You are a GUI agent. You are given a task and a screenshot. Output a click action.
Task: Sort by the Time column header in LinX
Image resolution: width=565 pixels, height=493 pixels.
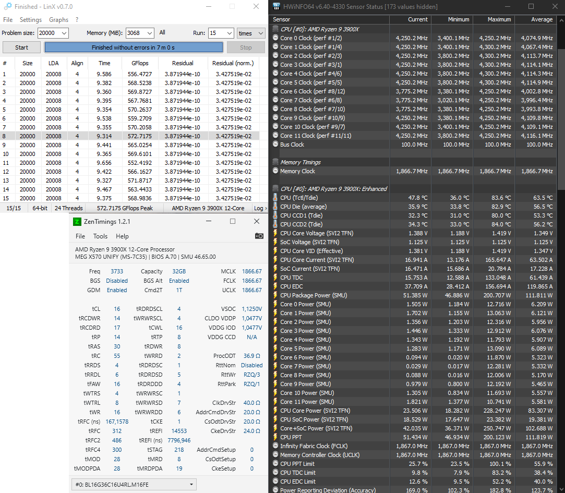click(x=104, y=63)
